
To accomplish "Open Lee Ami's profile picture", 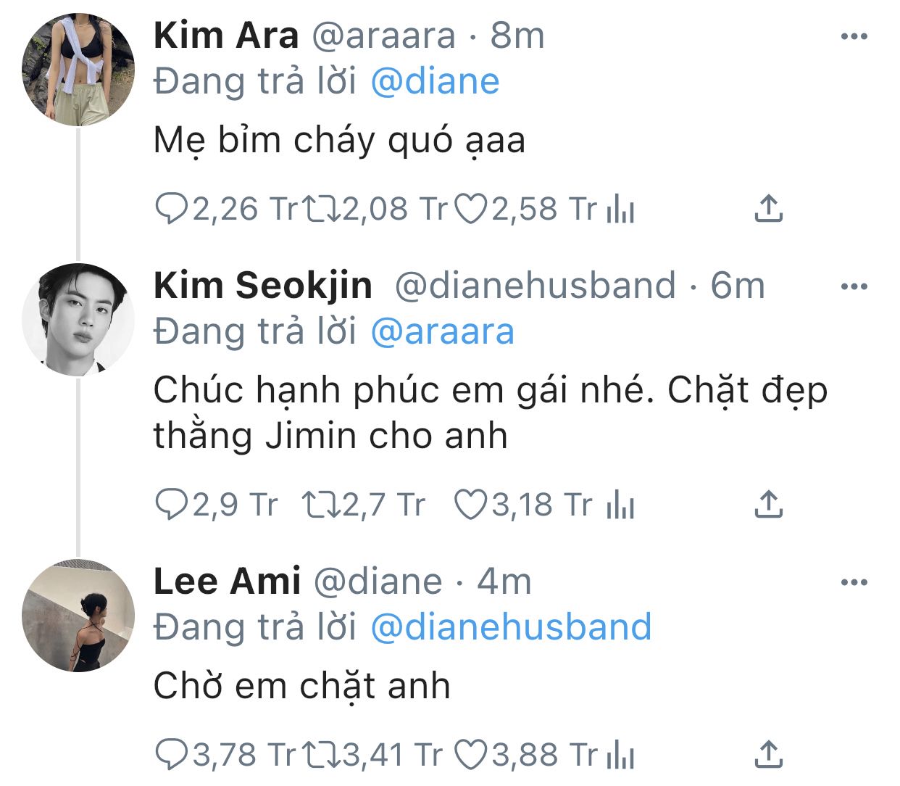I will pos(78,616).
